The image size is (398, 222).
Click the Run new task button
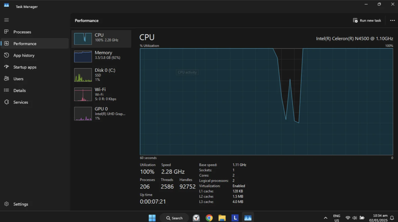[x=367, y=21]
